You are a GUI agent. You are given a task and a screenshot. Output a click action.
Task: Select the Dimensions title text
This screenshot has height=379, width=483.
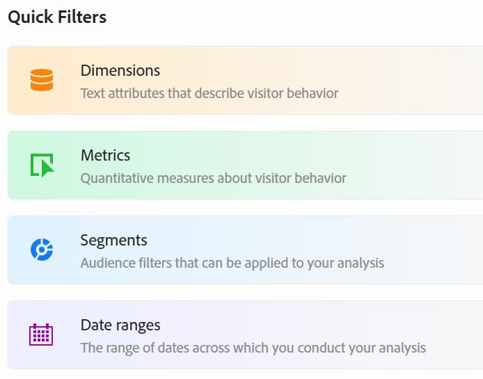pos(120,70)
